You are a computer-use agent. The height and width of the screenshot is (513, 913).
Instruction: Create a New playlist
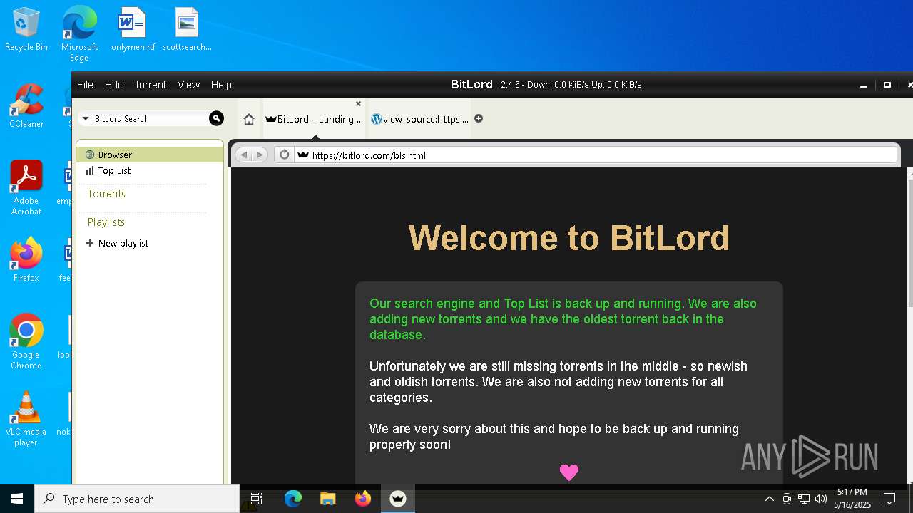click(117, 243)
